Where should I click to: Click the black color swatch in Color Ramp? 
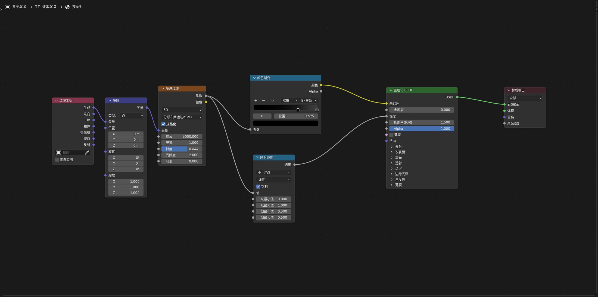(x=285, y=123)
